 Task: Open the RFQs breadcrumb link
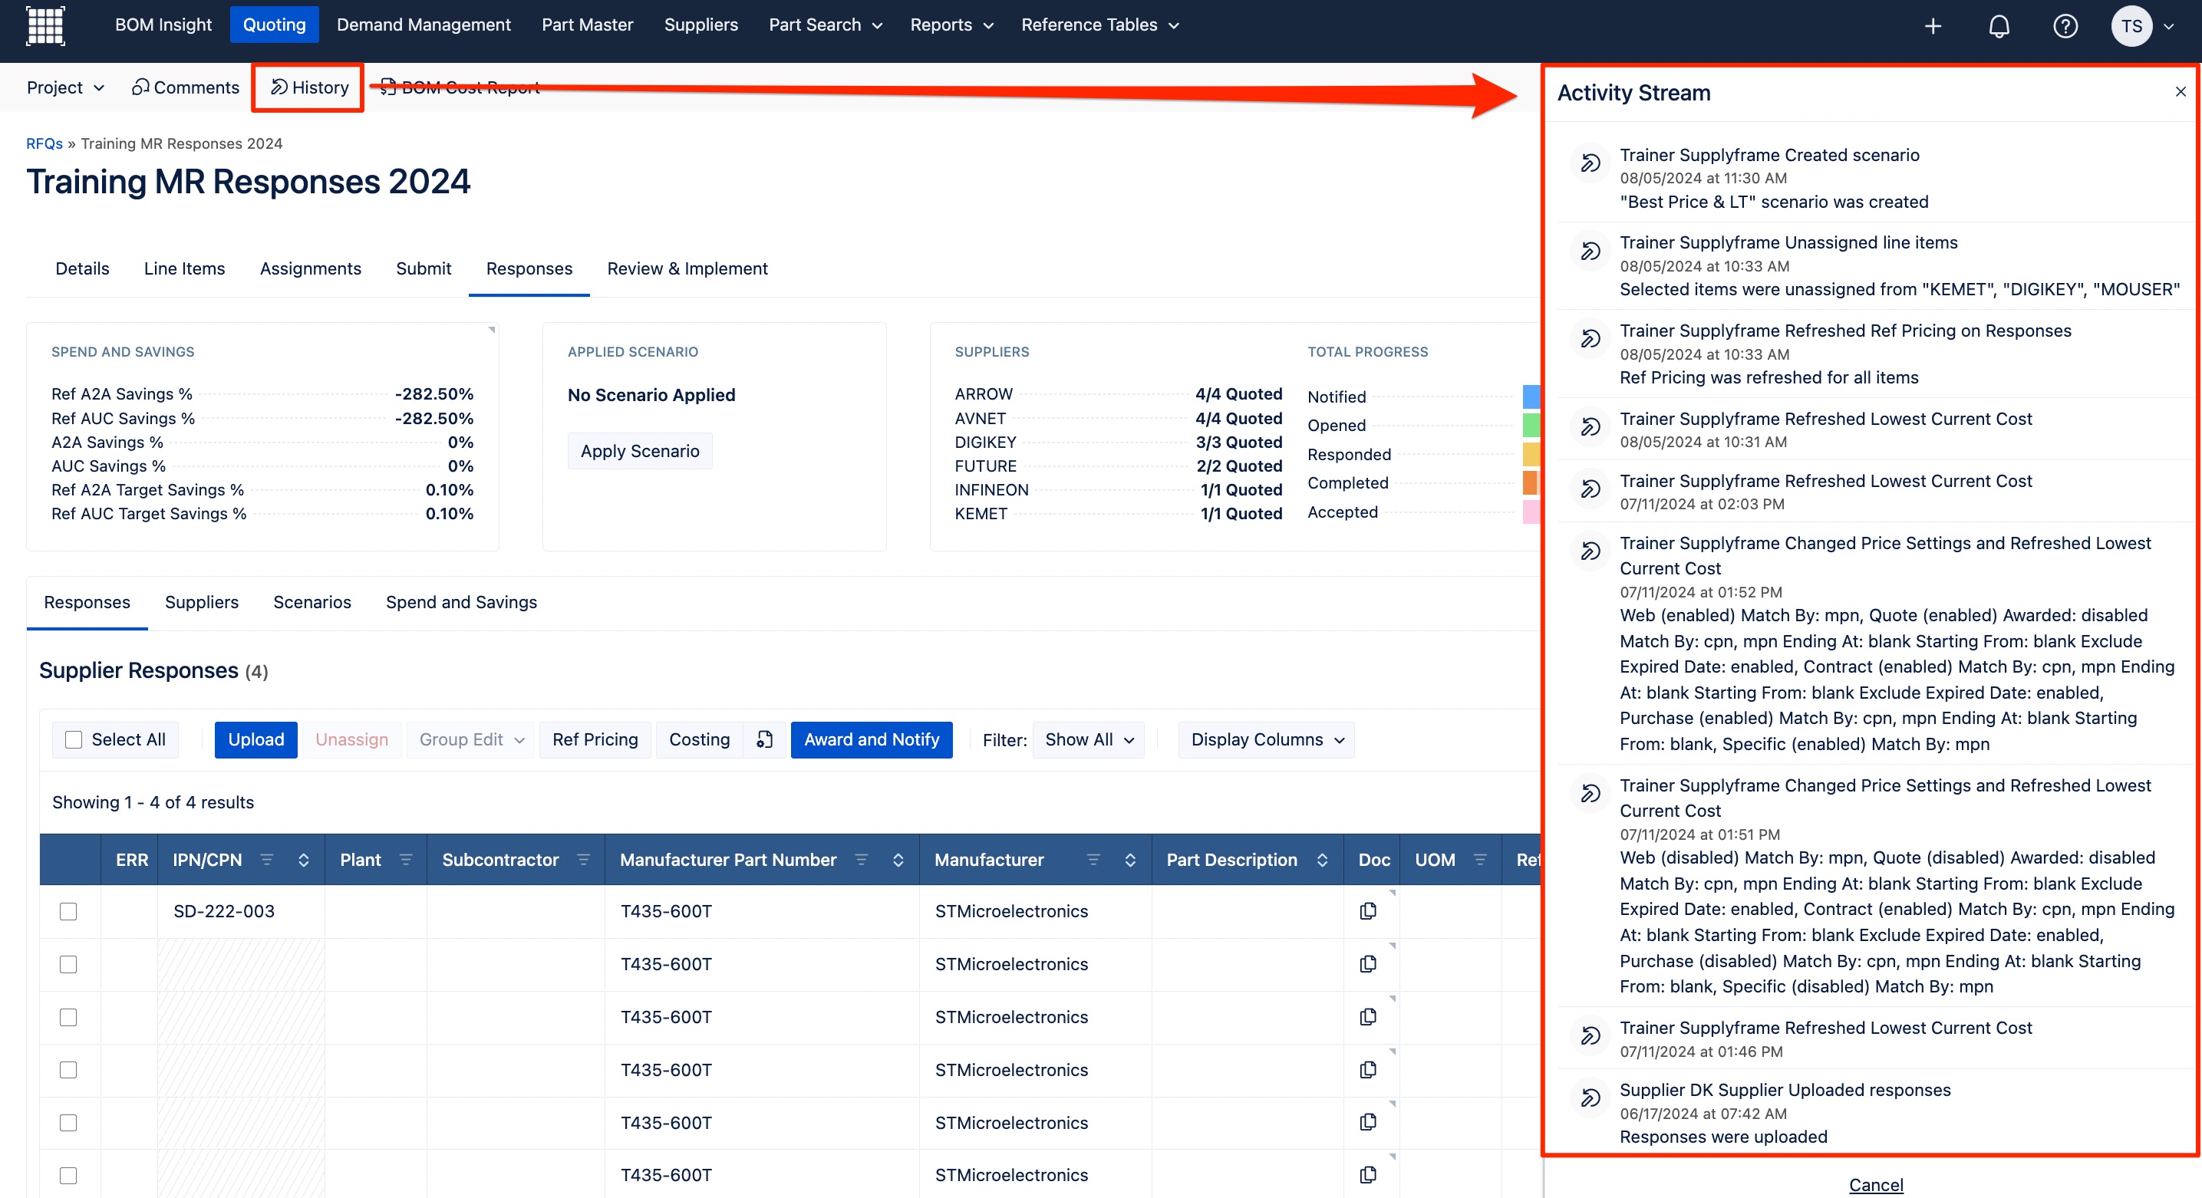(45, 143)
